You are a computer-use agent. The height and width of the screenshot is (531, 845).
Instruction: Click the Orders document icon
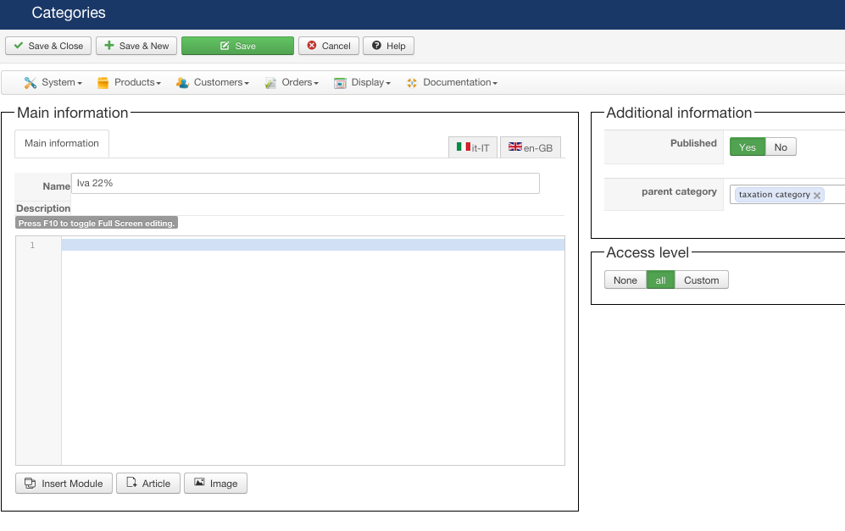(x=270, y=82)
